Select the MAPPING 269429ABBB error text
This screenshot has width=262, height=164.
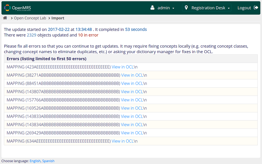(x=63, y=133)
